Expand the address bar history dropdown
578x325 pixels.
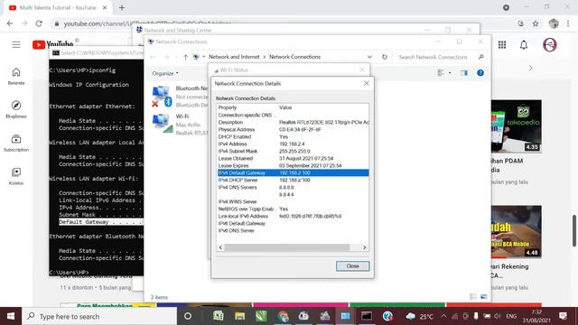[x=369, y=57]
